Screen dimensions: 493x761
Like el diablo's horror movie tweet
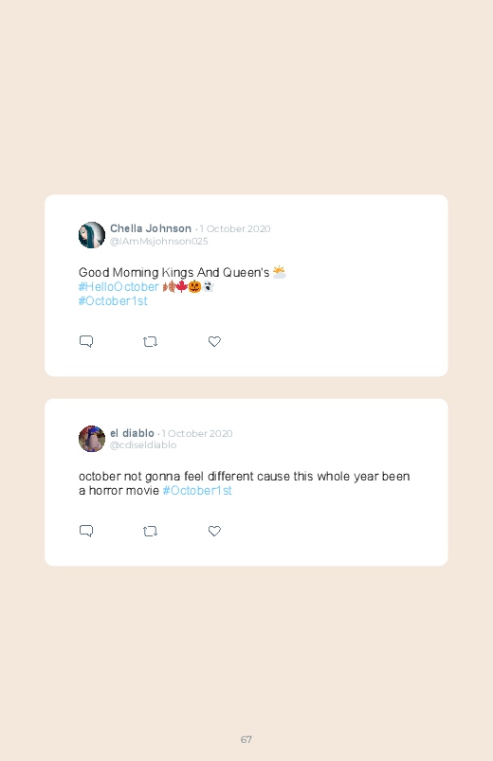tap(214, 531)
